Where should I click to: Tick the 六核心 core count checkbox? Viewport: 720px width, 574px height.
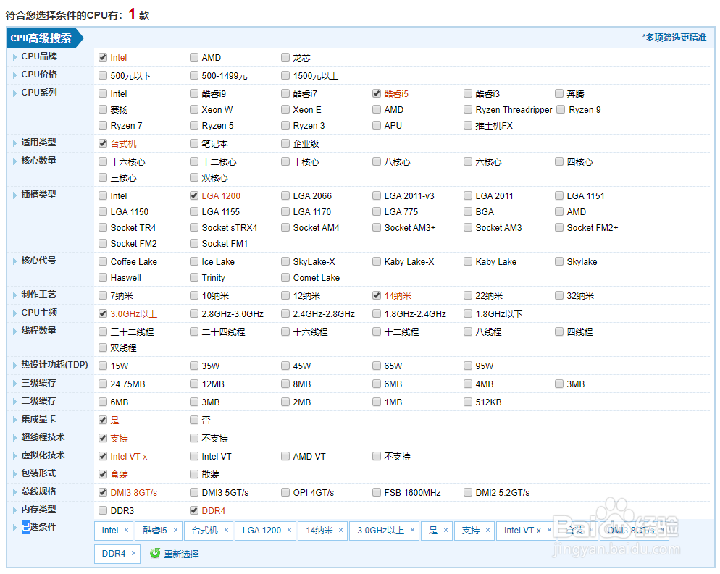[x=468, y=161]
